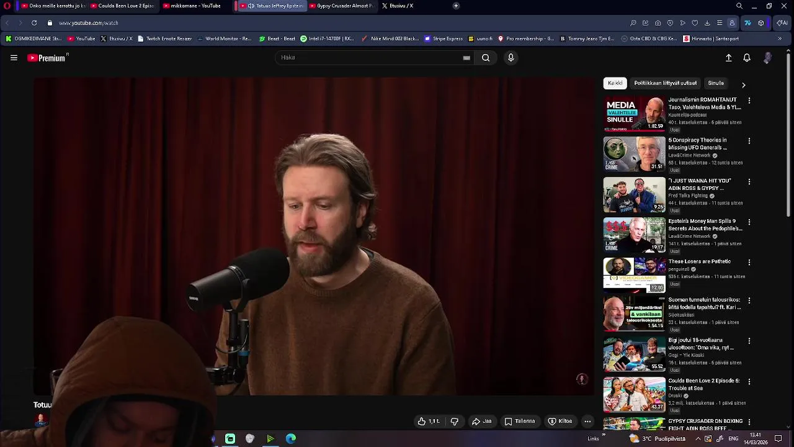The height and width of the screenshot is (447, 794).
Task: Click the search magnifier button
Action: pos(486,58)
